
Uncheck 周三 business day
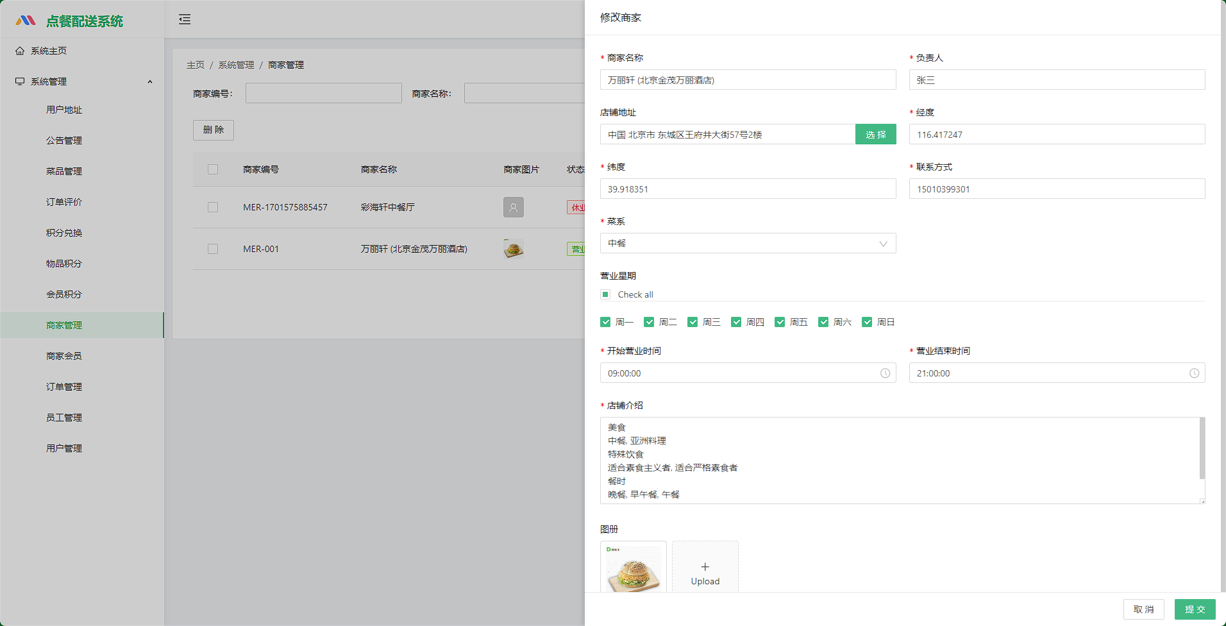pyautogui.click(x=693, y=322)
